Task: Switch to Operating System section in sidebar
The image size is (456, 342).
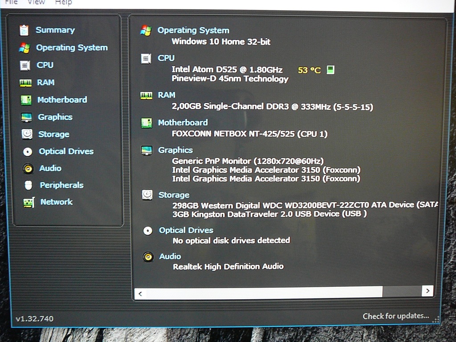Action: (x=72, y=48)
